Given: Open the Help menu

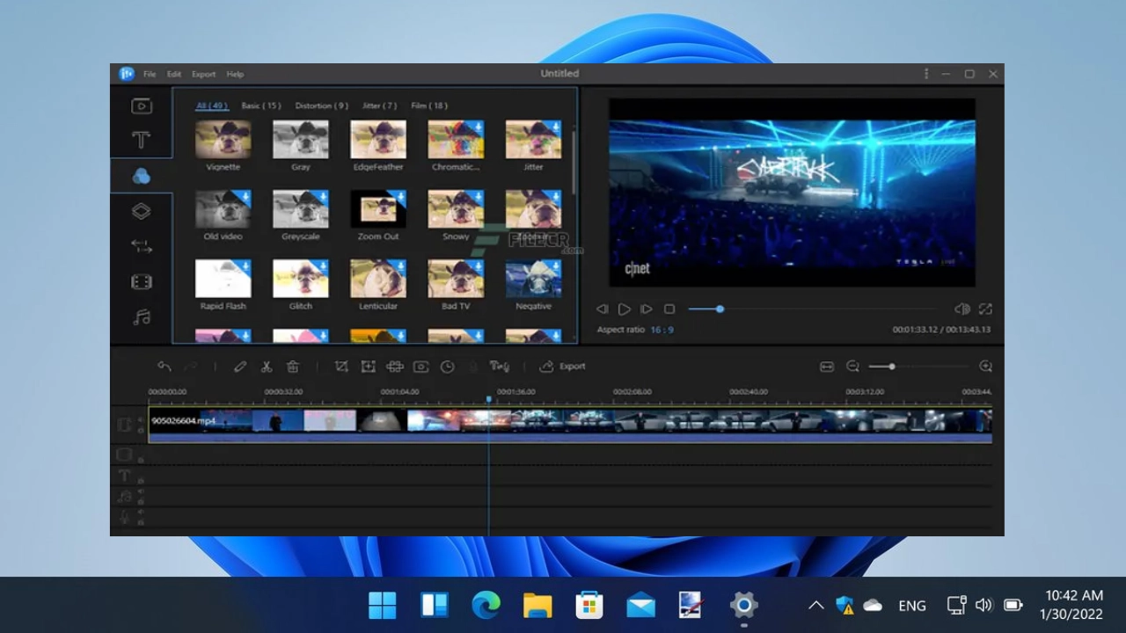Looking at the screenshot, I should point(235,75).
